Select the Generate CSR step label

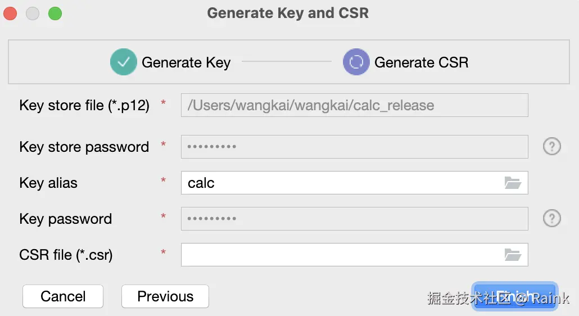[x=421, y=62]
